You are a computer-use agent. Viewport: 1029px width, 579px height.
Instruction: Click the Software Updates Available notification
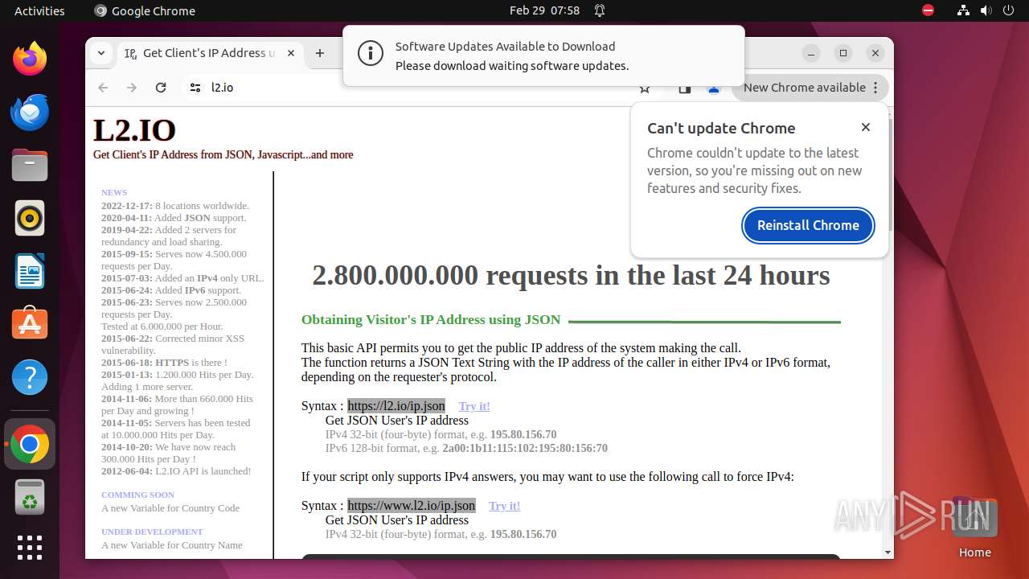(543, 55)
